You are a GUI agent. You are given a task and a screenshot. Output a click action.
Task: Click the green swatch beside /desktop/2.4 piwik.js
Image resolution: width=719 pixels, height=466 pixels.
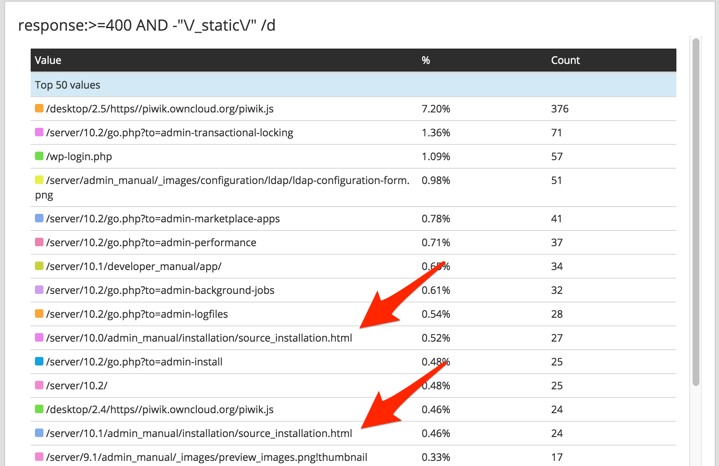click(39, 409)
